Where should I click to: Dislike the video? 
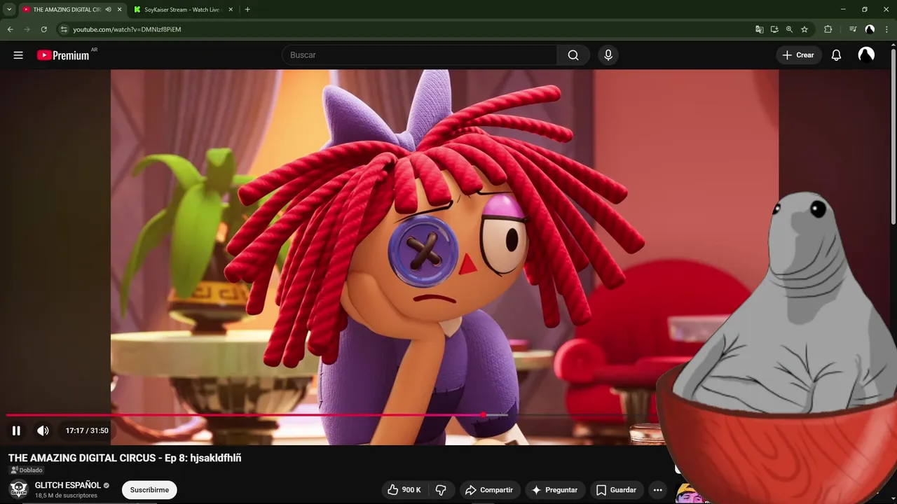pos(441,490)
